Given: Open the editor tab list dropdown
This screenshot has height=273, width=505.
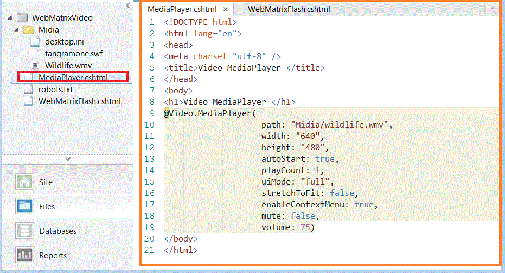Looking at the screenshot, I should click(493, 9).
